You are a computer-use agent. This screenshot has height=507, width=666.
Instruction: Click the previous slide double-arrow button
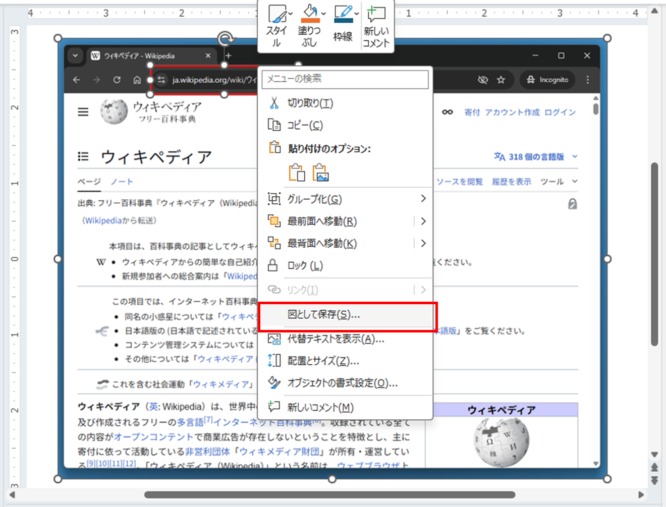(654, 467)
